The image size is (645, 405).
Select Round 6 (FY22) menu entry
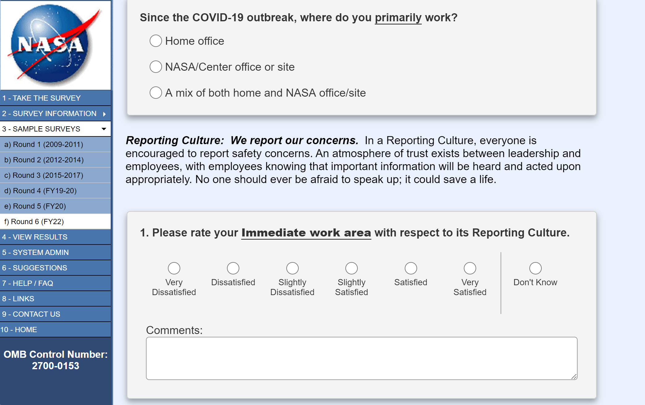click(34, 222)
